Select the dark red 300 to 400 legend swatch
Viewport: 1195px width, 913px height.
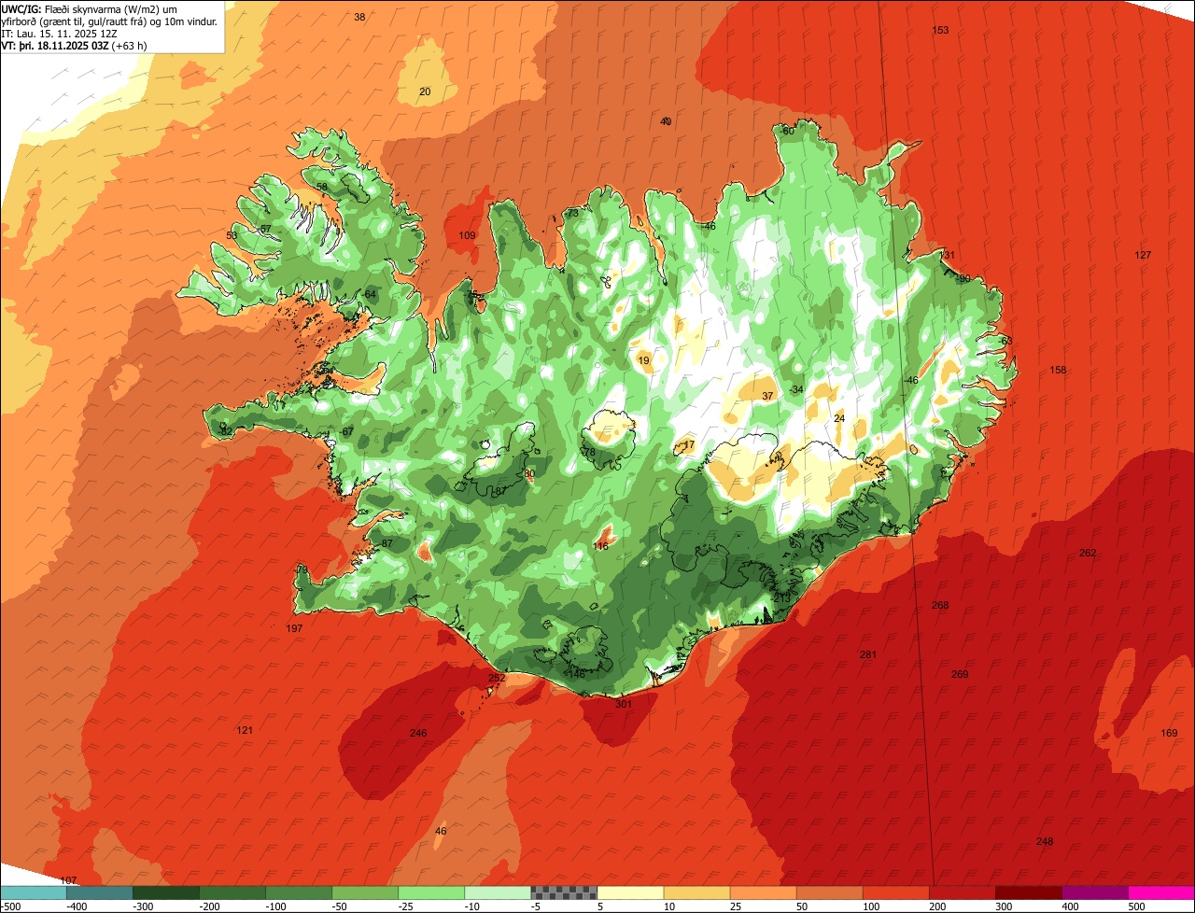click(x=1028, y=892)
